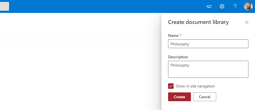Click the Help question mark icon
This screenshot has height=110, width=255.
235,6
